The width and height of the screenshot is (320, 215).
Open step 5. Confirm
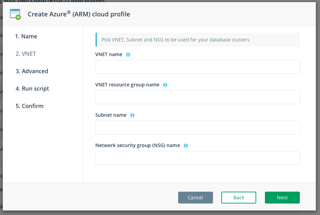pyautogui.click(x=30, y=106)
